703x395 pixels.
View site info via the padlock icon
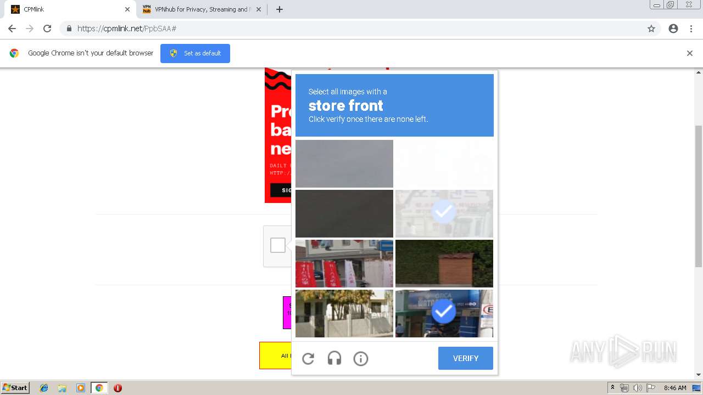[x=69, y=29]
